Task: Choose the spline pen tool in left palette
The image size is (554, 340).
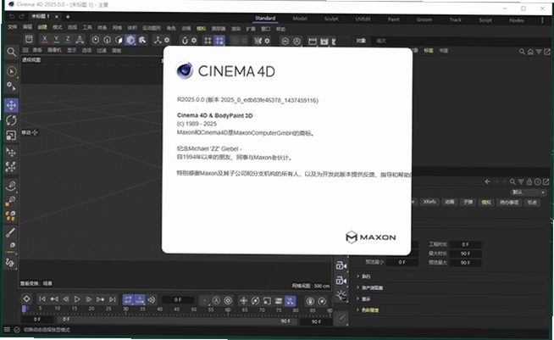Action: 11,186
